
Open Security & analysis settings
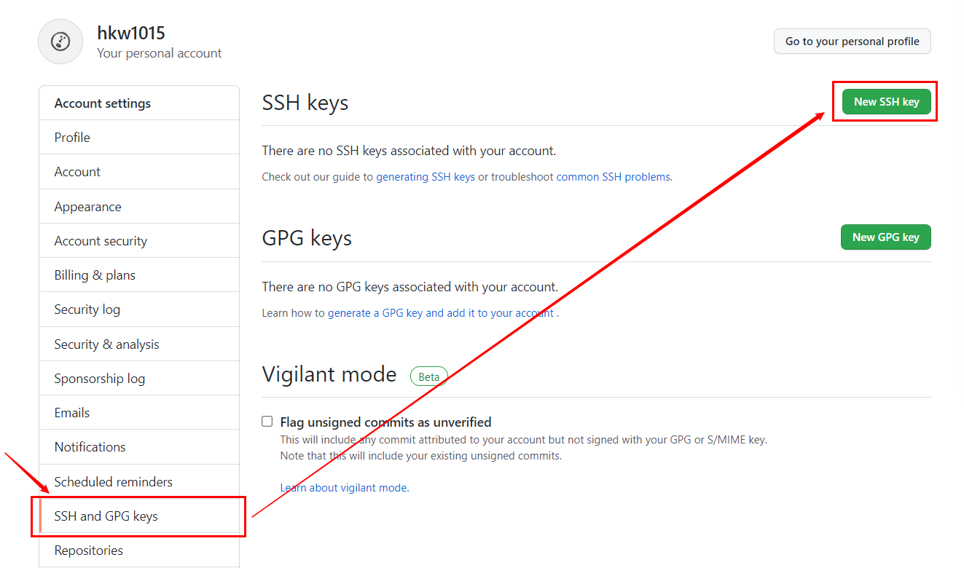click(139, 344)
